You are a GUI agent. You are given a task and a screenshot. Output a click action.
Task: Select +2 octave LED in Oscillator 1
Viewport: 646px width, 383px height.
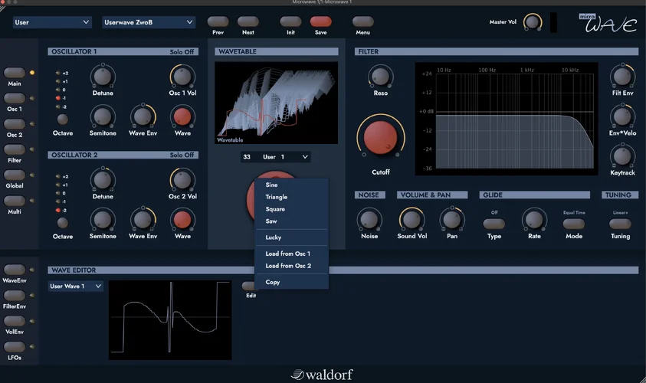[x=58, y=73]
